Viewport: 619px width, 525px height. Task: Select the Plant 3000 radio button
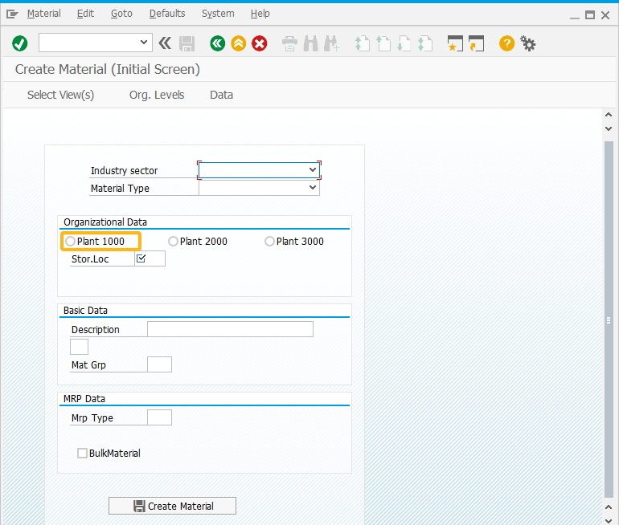click(269, 241)
